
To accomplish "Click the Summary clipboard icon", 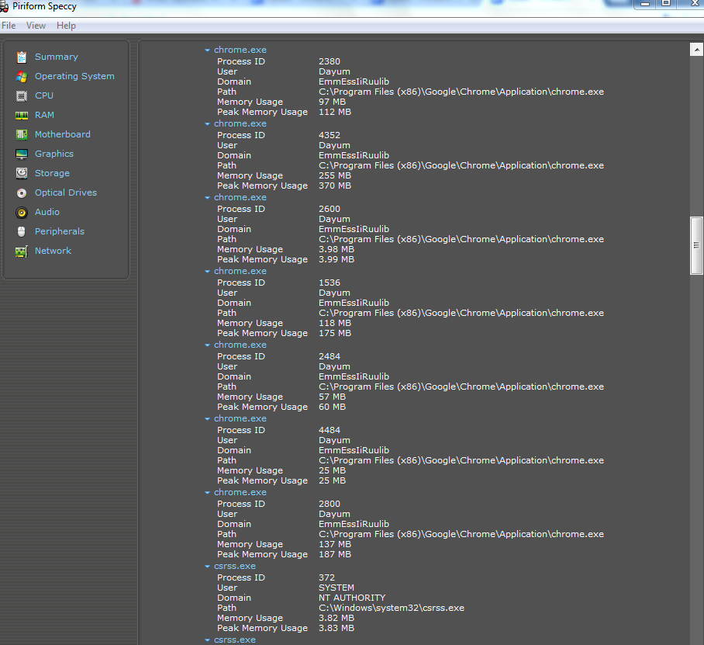I will tap(22, 57).
